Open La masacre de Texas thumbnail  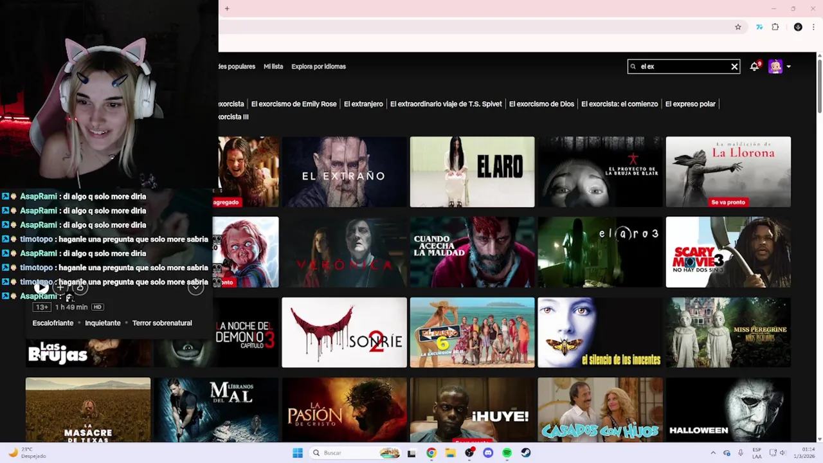tap(88, 410)
